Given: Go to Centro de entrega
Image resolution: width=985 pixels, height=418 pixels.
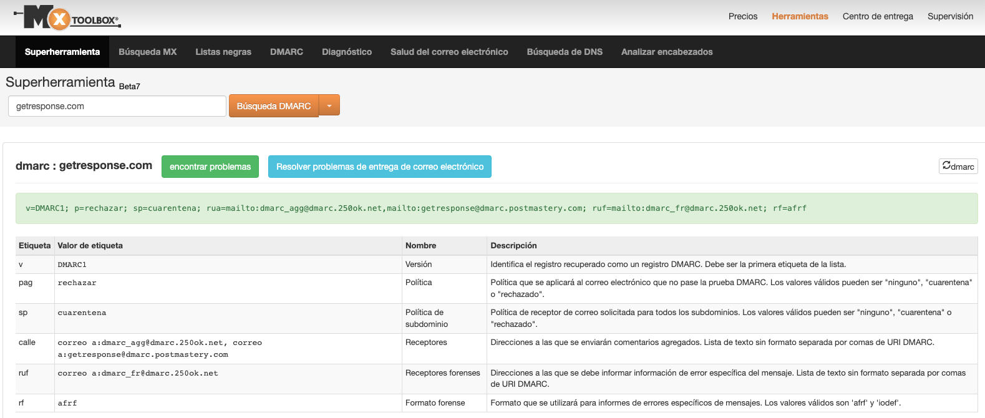Looking at the screenshot, I should coord(878,16).
